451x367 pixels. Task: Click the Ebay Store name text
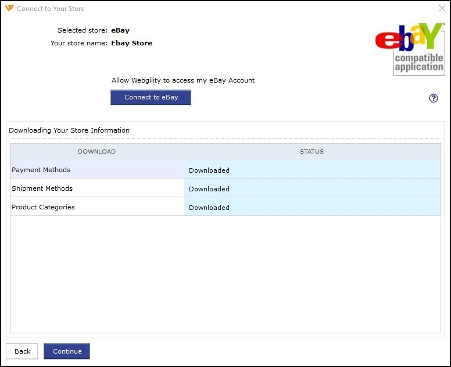tap(131, 43)
